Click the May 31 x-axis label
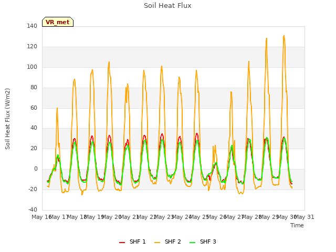 (x=304, y=217)
